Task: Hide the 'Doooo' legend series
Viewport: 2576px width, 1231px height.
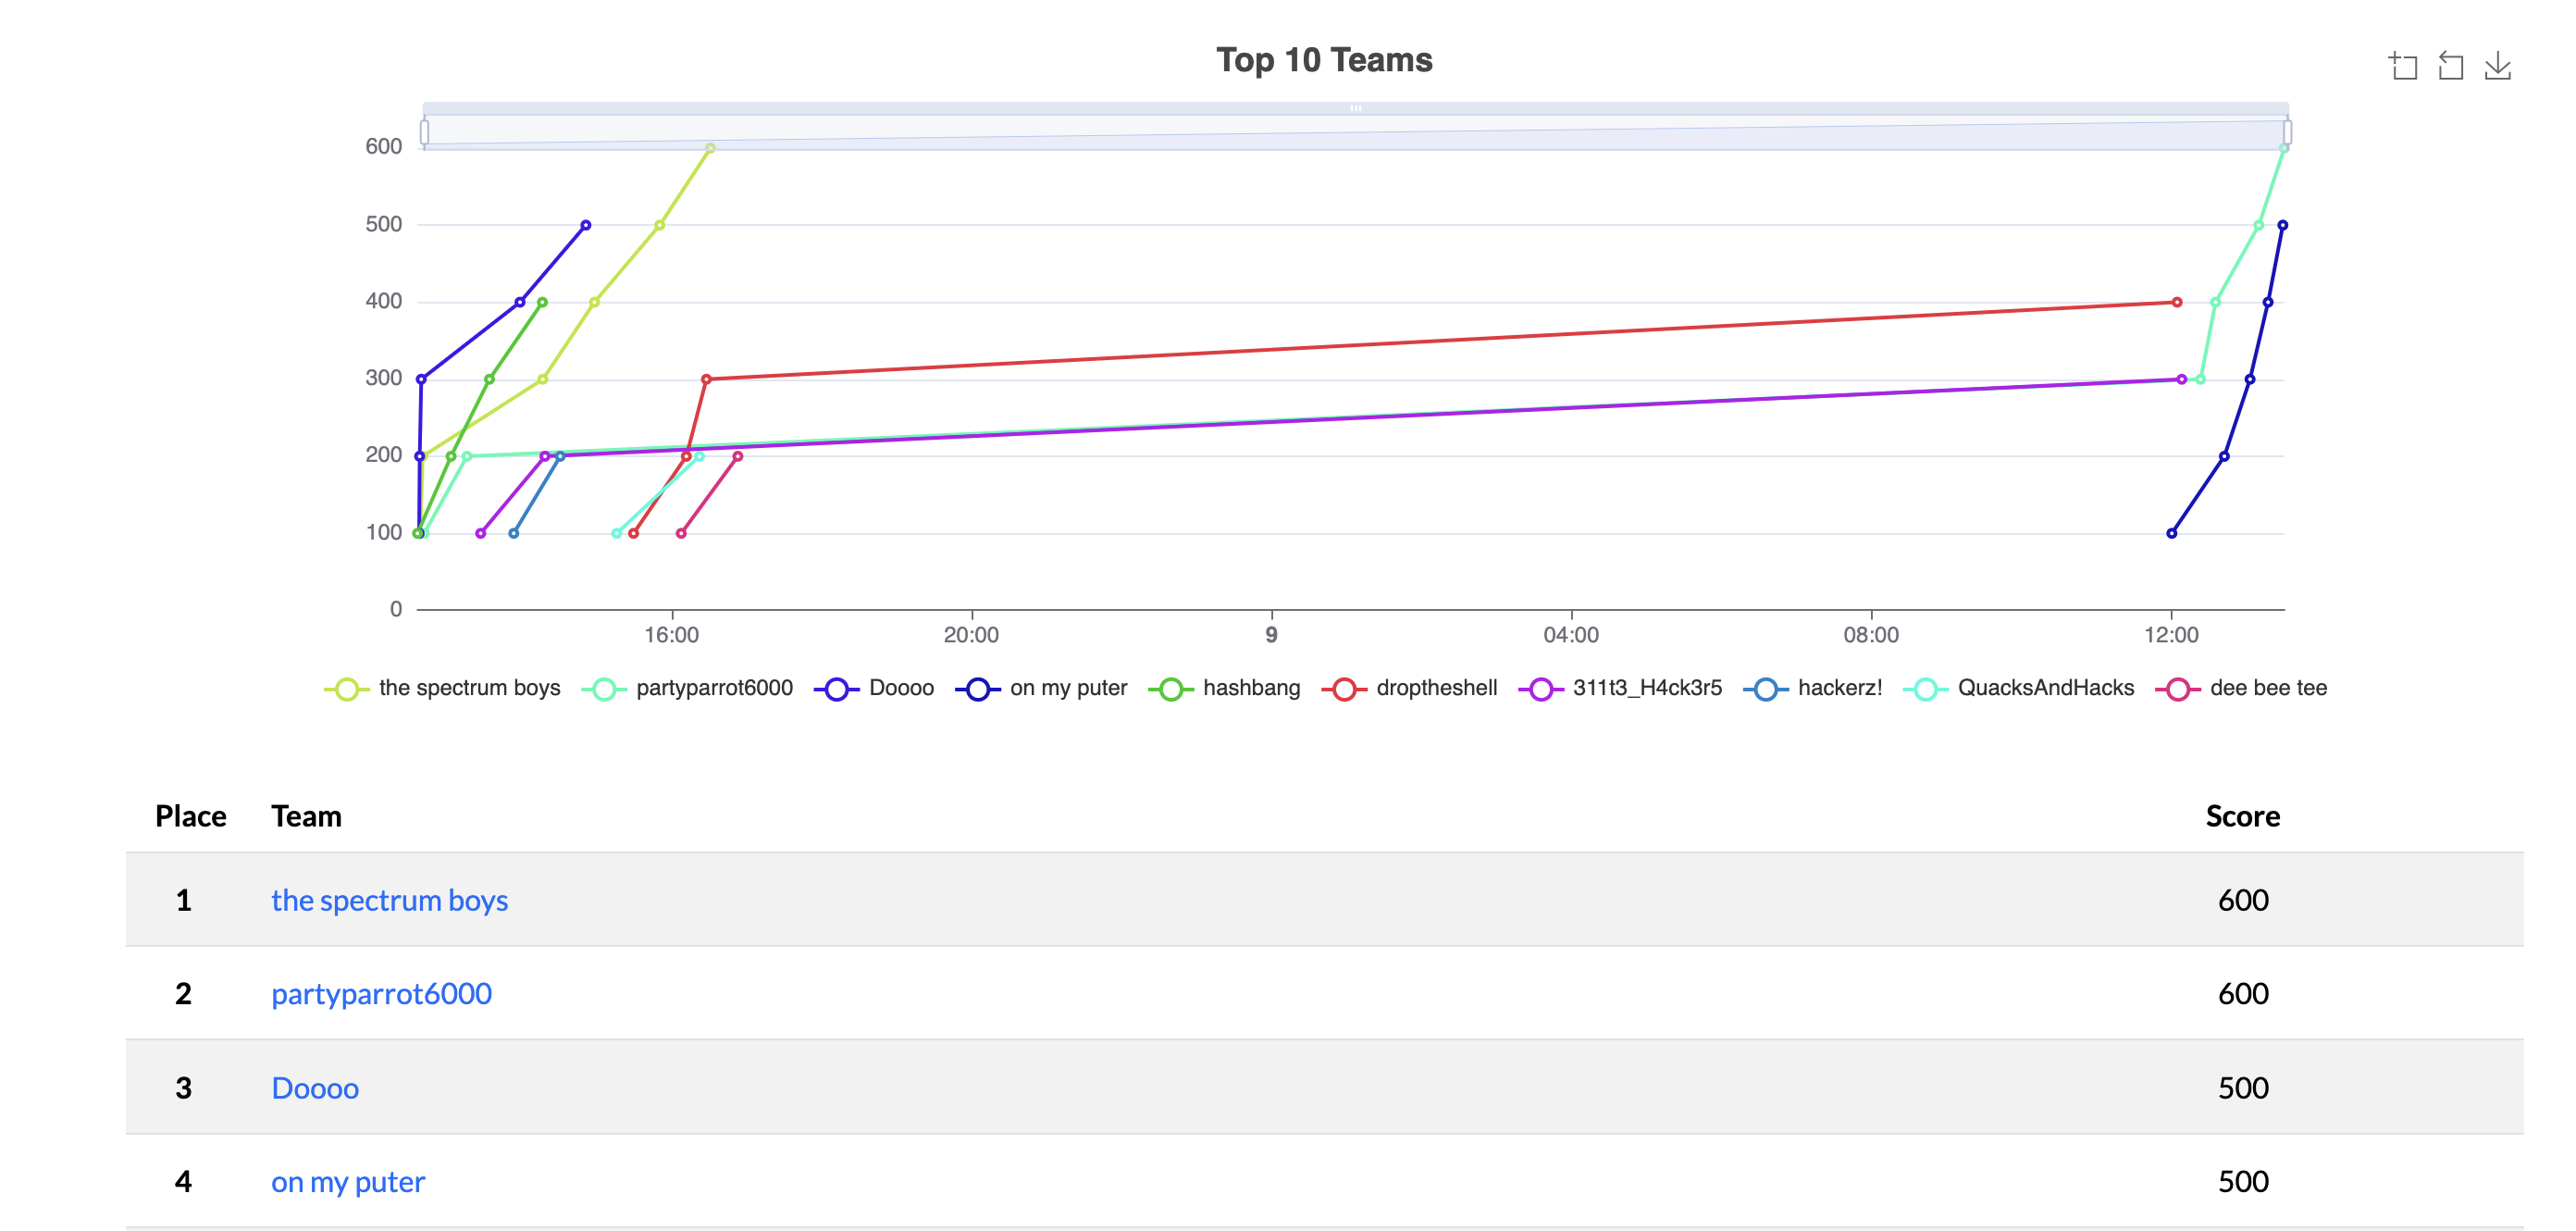Action: coord(874,688)
